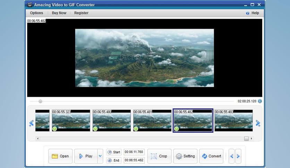Viewport: 290px width, 168px height.
Task: Click the Open button with folder icon
Action: point(60,156)
